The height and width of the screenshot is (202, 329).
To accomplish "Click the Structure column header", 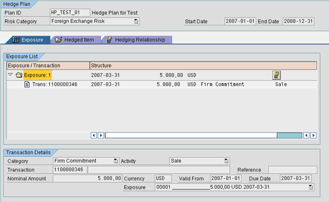I will pos(203,66).
